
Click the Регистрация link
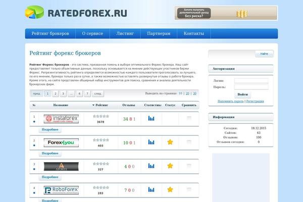(x=255, y=102)
